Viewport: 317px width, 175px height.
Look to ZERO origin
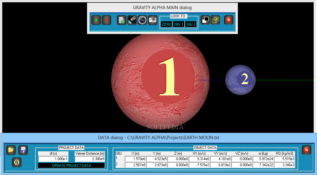pyautogui.click(x=167, y=24)
